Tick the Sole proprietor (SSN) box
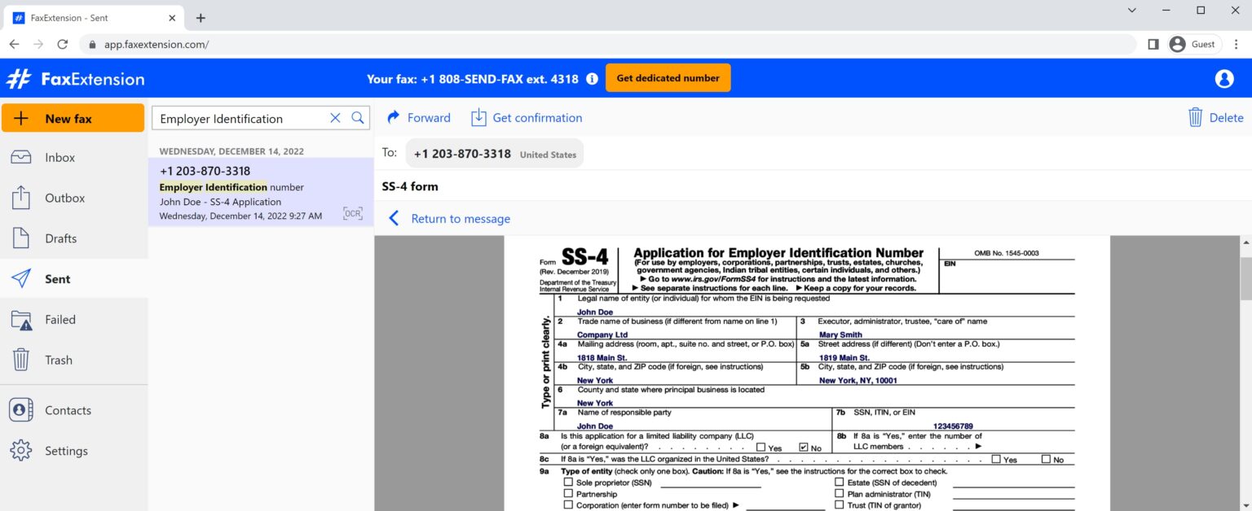1252x511 pixels. click(568, 482)
